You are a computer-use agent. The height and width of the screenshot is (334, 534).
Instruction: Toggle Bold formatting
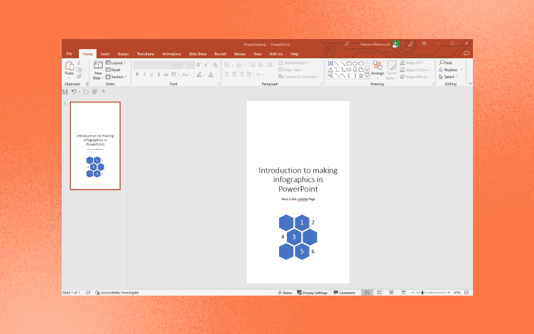click(137, 75)
